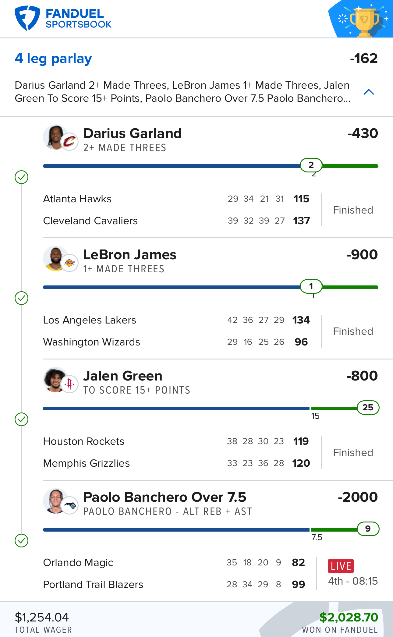The image size is (393, 637).
Task: Click the Cavaliers team logo badge
Action: point(69,142)
